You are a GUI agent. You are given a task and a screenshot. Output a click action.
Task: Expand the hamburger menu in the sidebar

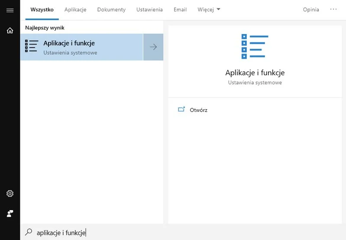pyautogui.click(x=10, y=9)
